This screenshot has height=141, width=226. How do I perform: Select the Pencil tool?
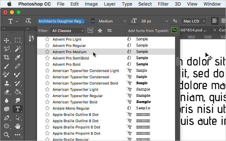18,66
